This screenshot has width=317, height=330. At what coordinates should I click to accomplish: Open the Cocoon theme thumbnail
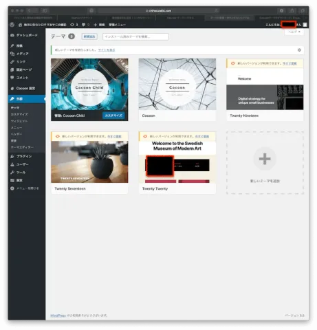click(x=177, y=85)
